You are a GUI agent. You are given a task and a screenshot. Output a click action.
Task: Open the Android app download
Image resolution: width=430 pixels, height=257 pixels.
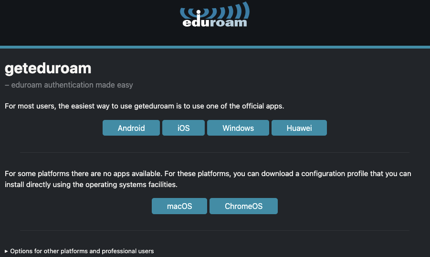pyautogui.click(x=131, y=128)
